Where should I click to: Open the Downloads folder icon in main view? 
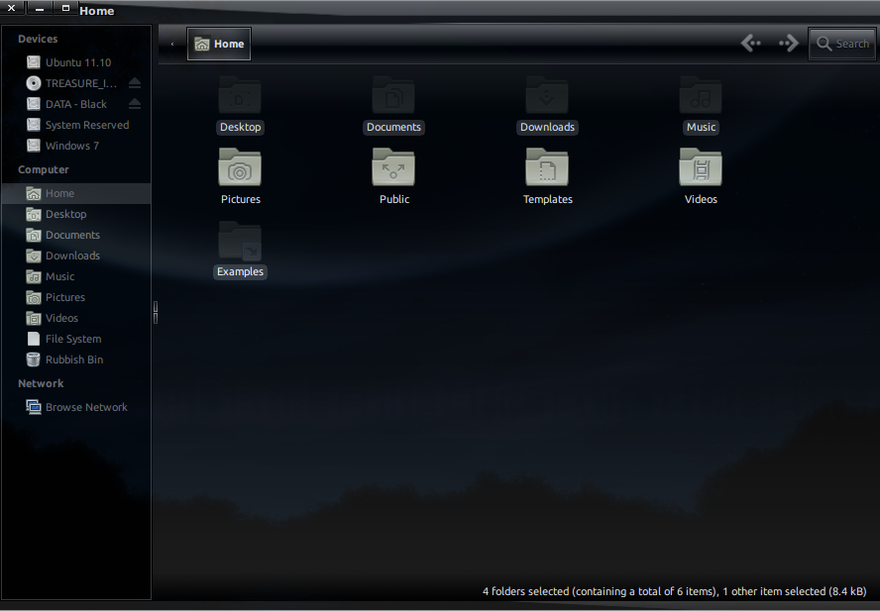[x=547, y=95]
